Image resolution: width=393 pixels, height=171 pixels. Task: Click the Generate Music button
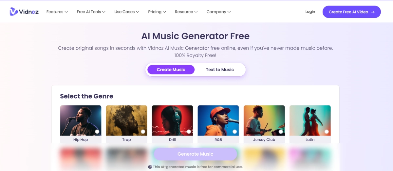tap(196, 154)
